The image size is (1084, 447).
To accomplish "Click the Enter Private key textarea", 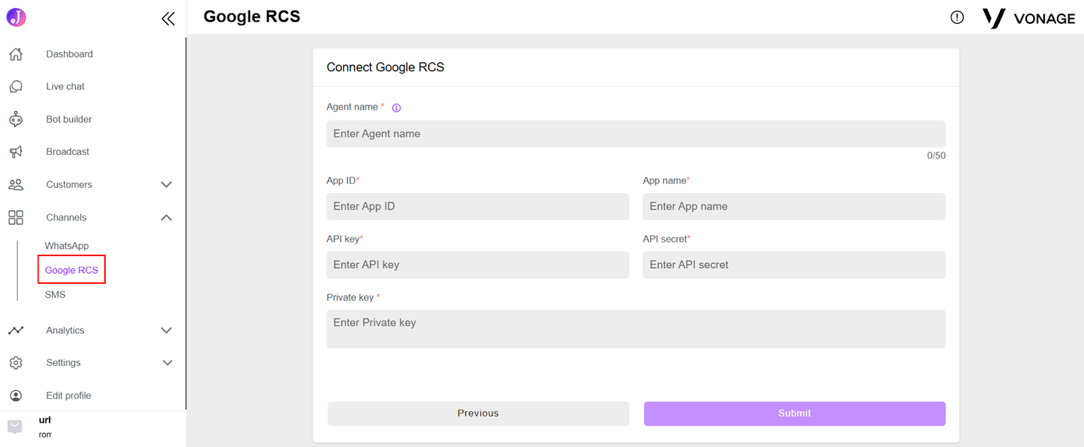I will pyautogui.click(x=635, y=329).
